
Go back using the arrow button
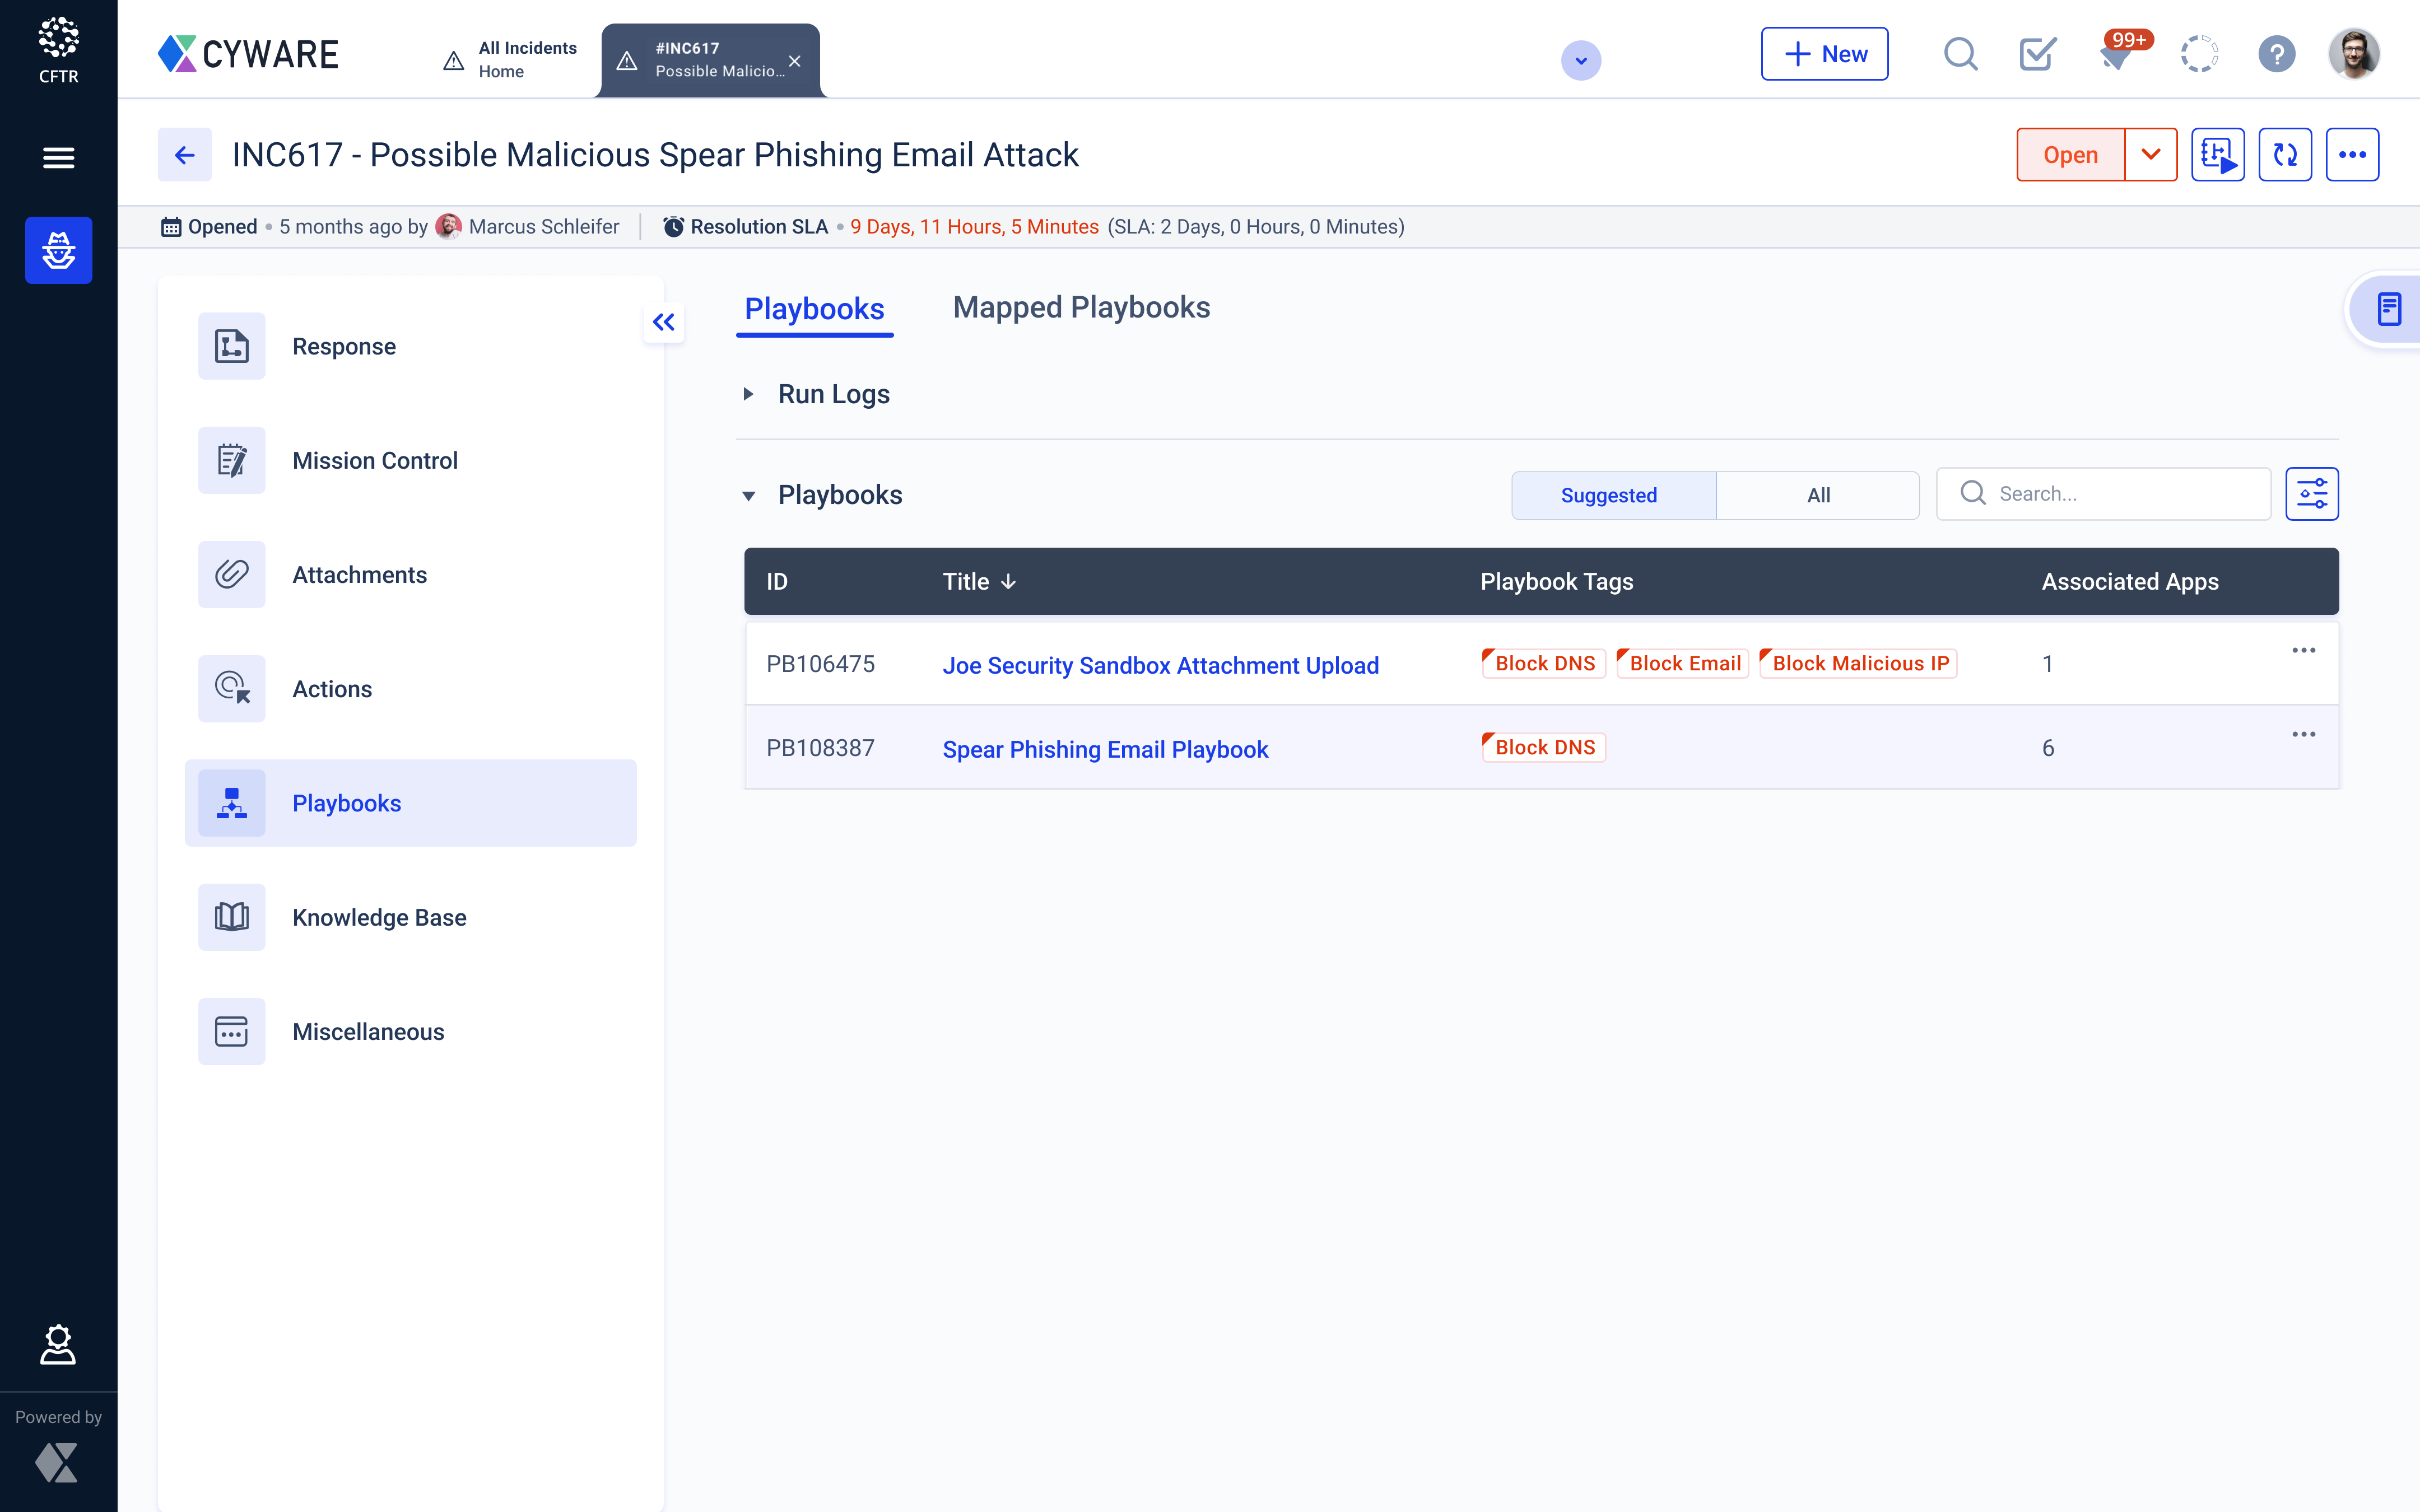pos(184,155)
